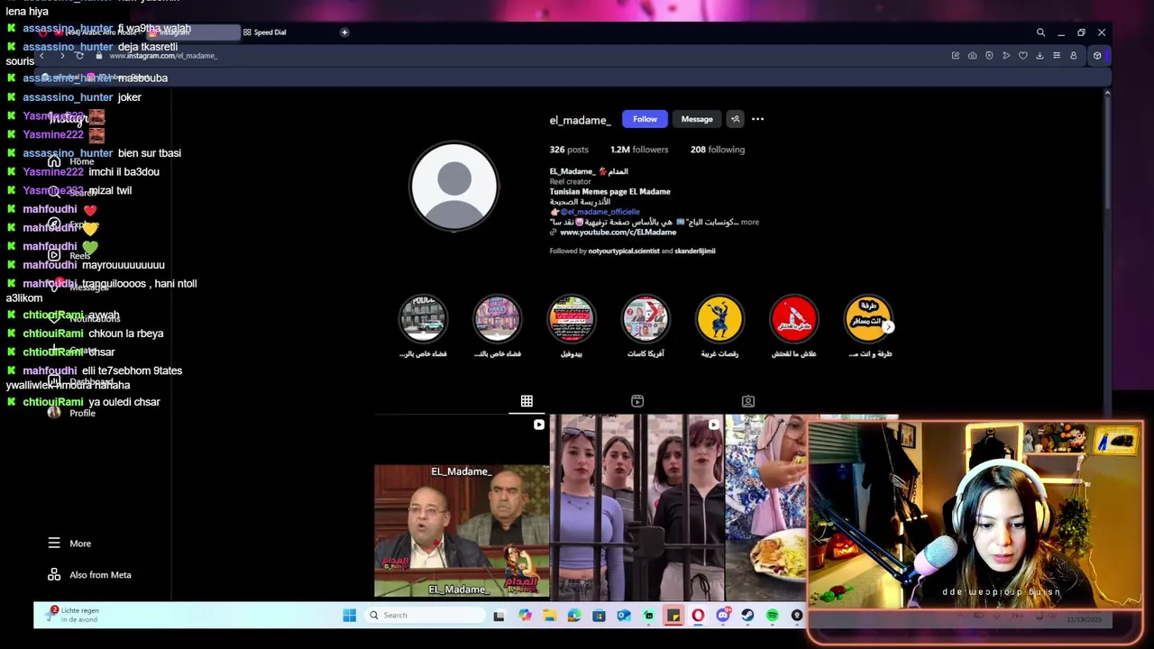Follow the el_madame_ account
This screenshot has width=1154, height=649.
[x=645, y=119]
